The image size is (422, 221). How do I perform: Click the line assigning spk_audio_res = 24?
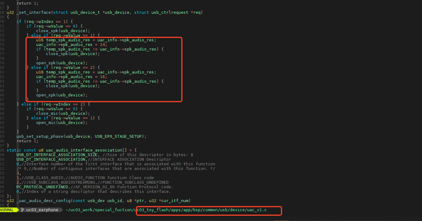(71, 45)
